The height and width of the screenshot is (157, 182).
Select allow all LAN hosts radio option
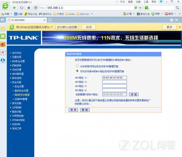tap(77, 66)
